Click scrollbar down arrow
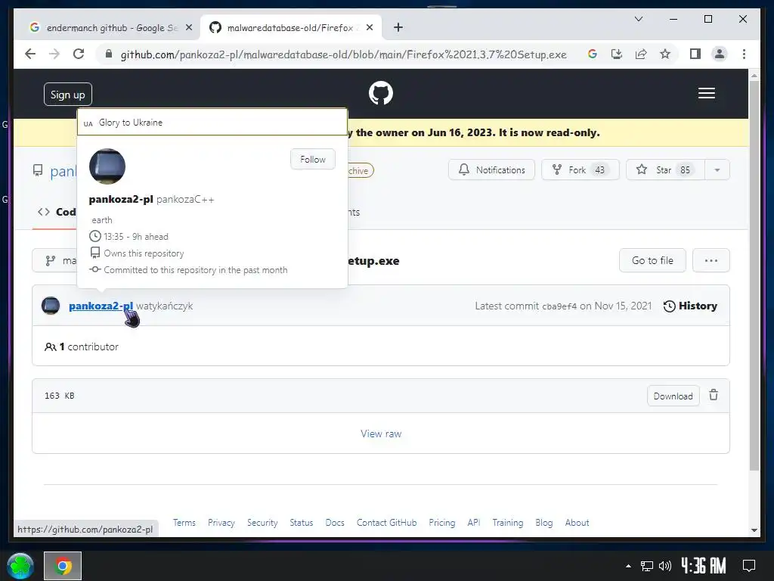Viewport: 774px width, 581px height. (754, 530)
